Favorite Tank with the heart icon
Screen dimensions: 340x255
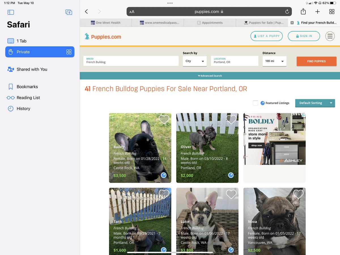(164, 194)
